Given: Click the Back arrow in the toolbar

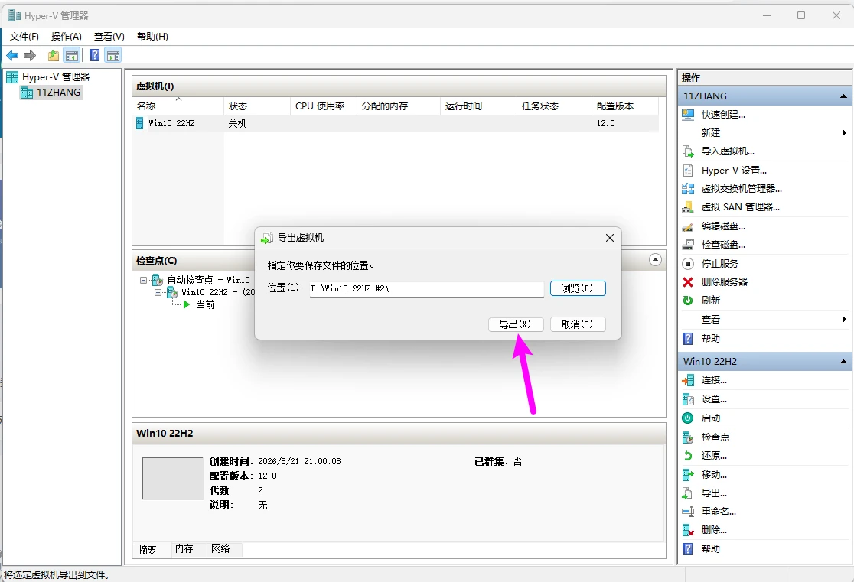Looking at the screenshot, I should (x=12, y=56).
